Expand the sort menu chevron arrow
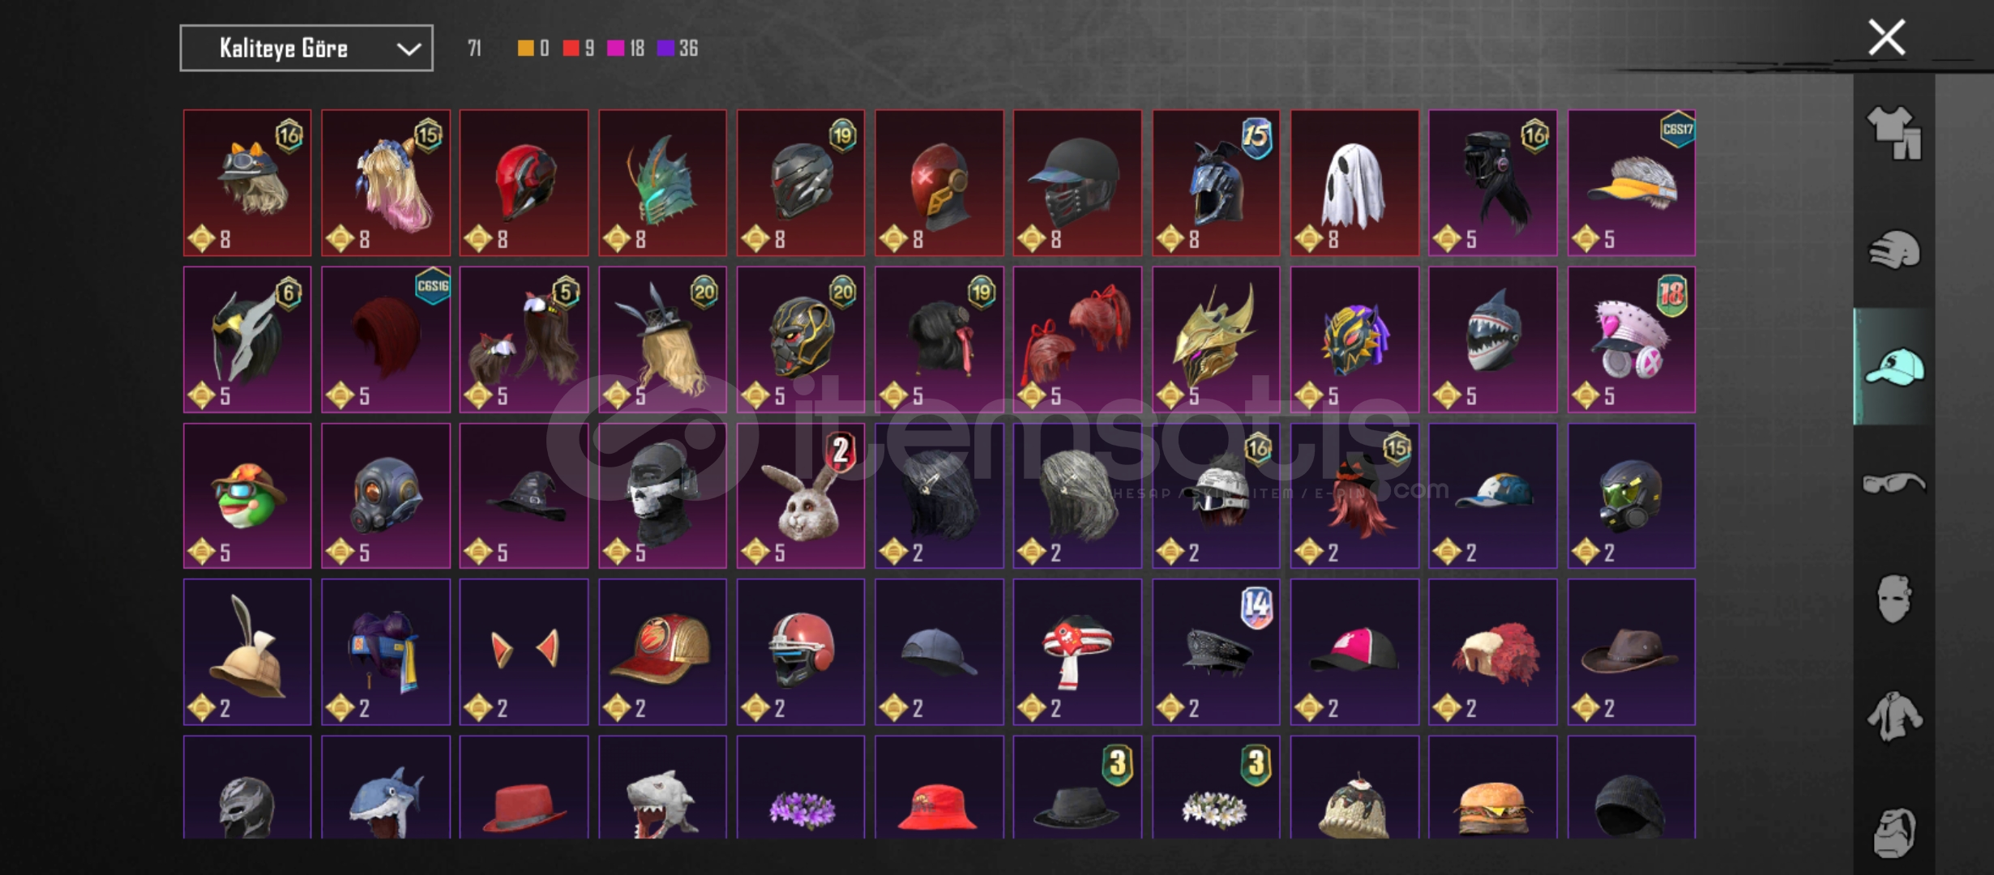 click(409, 49)
